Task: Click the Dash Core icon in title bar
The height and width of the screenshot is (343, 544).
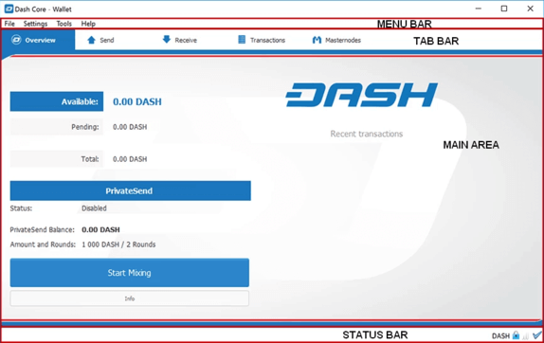Action: pyautogui.click(x=9, y=9)
